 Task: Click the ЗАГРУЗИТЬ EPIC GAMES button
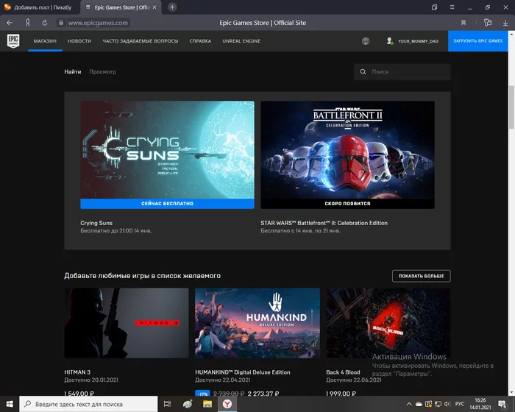click(x=478, y=41)
